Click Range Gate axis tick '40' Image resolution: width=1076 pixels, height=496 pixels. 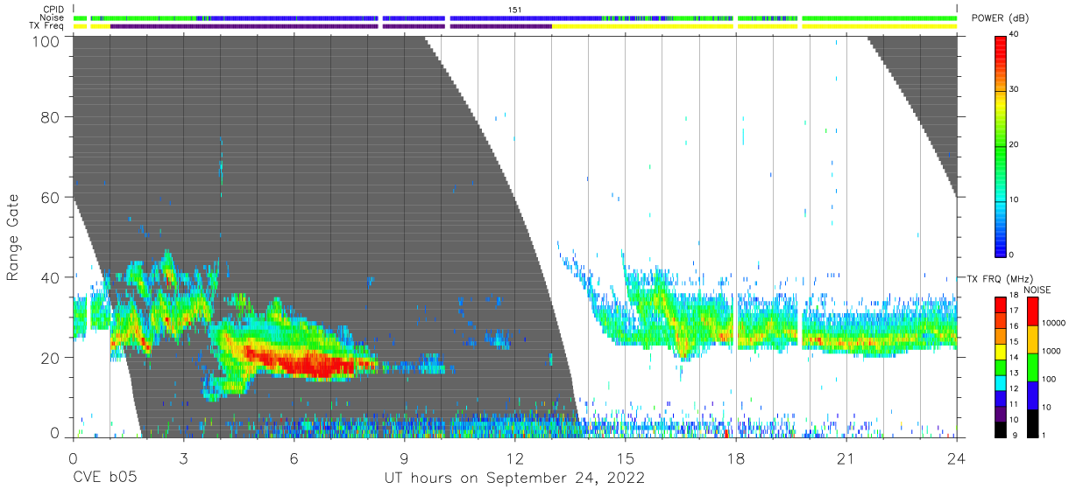click(x=51, y=277)
